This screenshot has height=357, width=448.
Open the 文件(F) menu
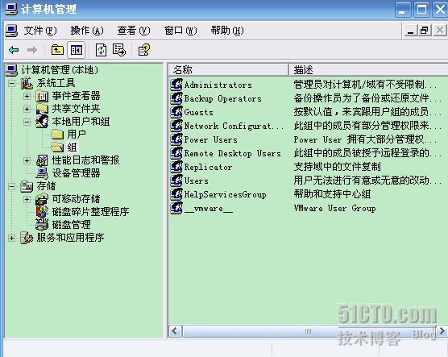pos(40,31)
